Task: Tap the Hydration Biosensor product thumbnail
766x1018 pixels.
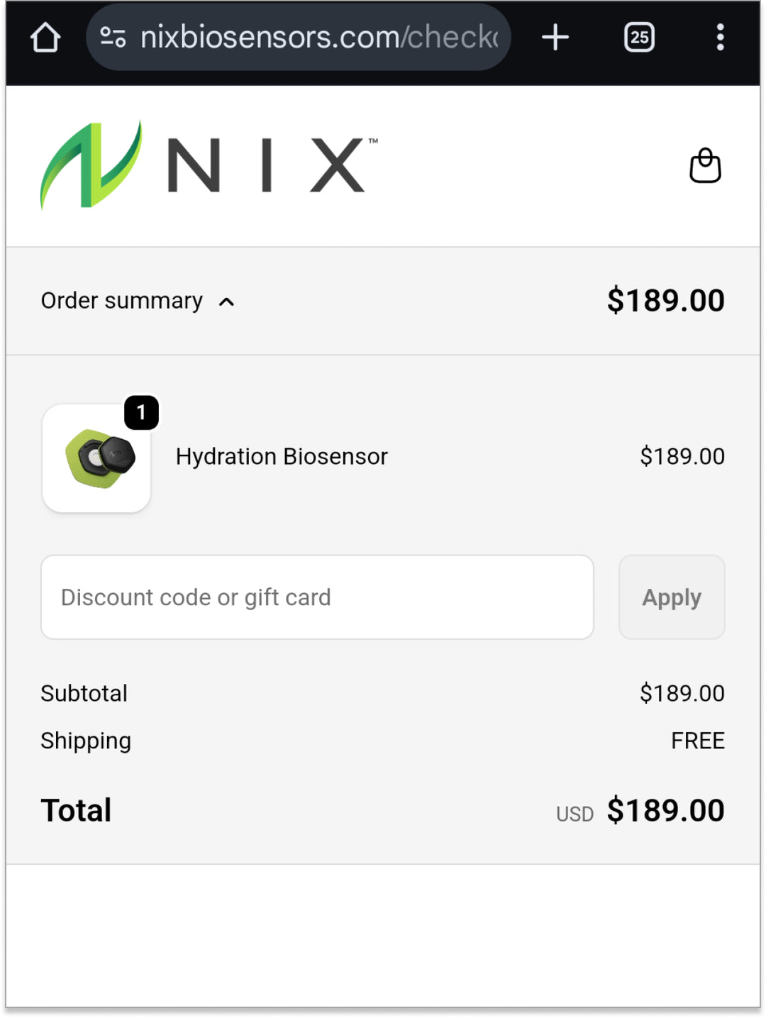Action: pos(96,458)
